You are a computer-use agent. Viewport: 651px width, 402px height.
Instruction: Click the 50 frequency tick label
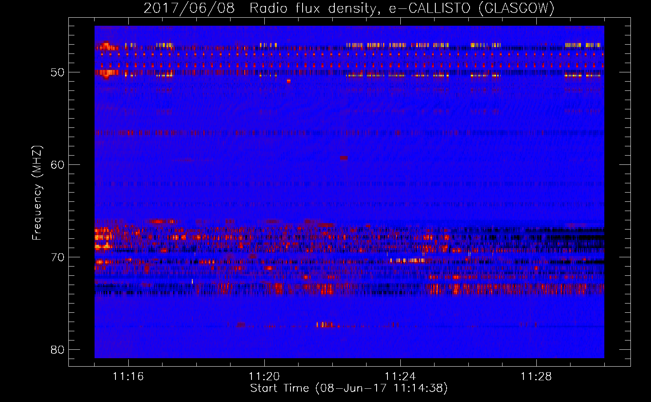click(x=58, y=73)
